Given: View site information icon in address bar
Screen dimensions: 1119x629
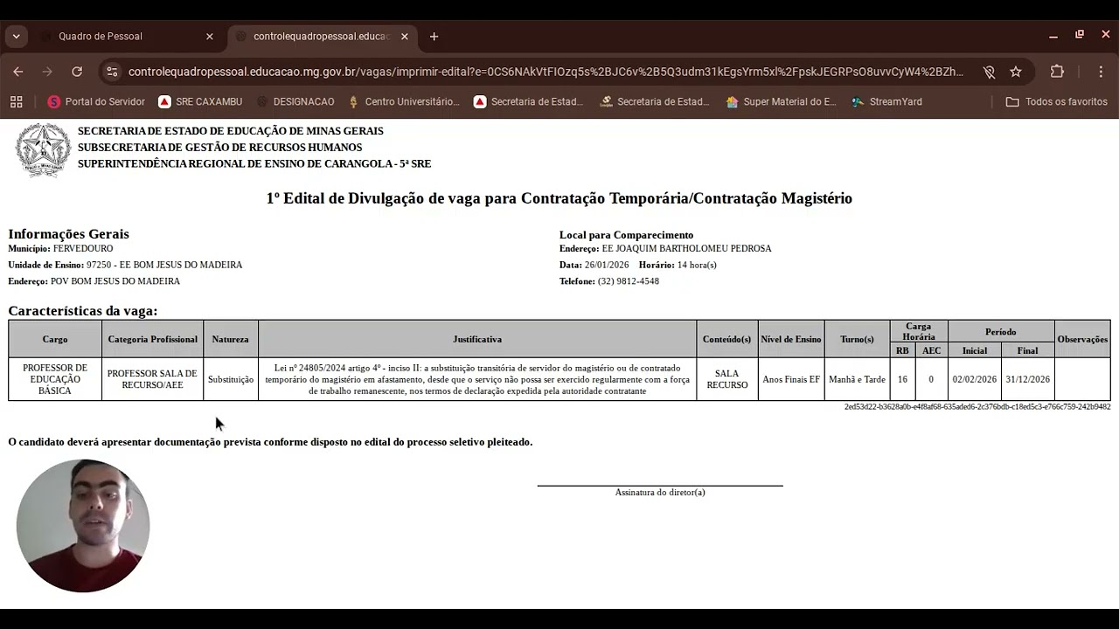Looking at the screenshot, I should (x=111, y=72).
